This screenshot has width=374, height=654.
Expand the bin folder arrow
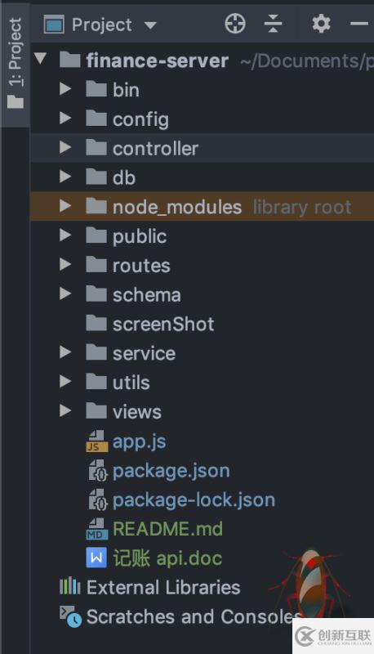[x=65, y=89]
